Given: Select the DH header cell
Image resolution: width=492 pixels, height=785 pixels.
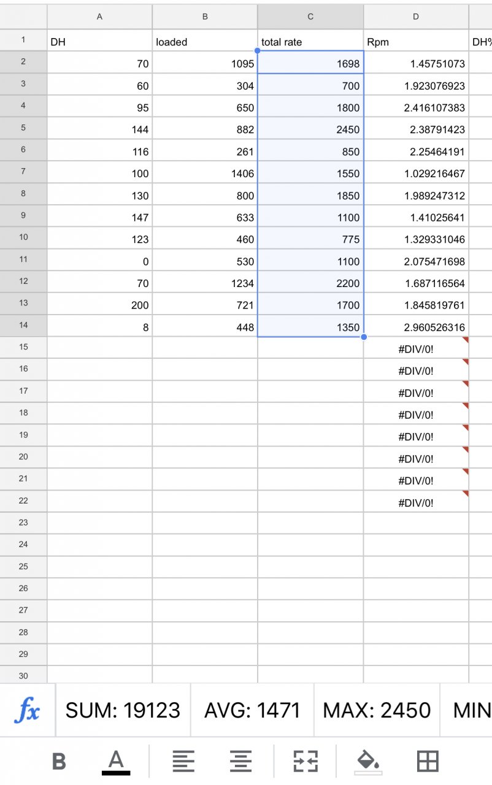Looking at the screenshot, I should pos(99,40).
